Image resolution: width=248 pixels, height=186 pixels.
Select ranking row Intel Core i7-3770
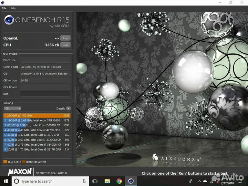click(37, 135)
